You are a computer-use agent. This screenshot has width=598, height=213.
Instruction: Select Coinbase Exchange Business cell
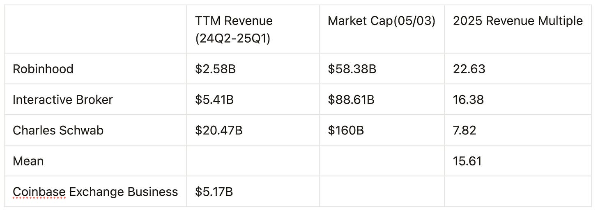pyautogui.click(x=96, y=192)
